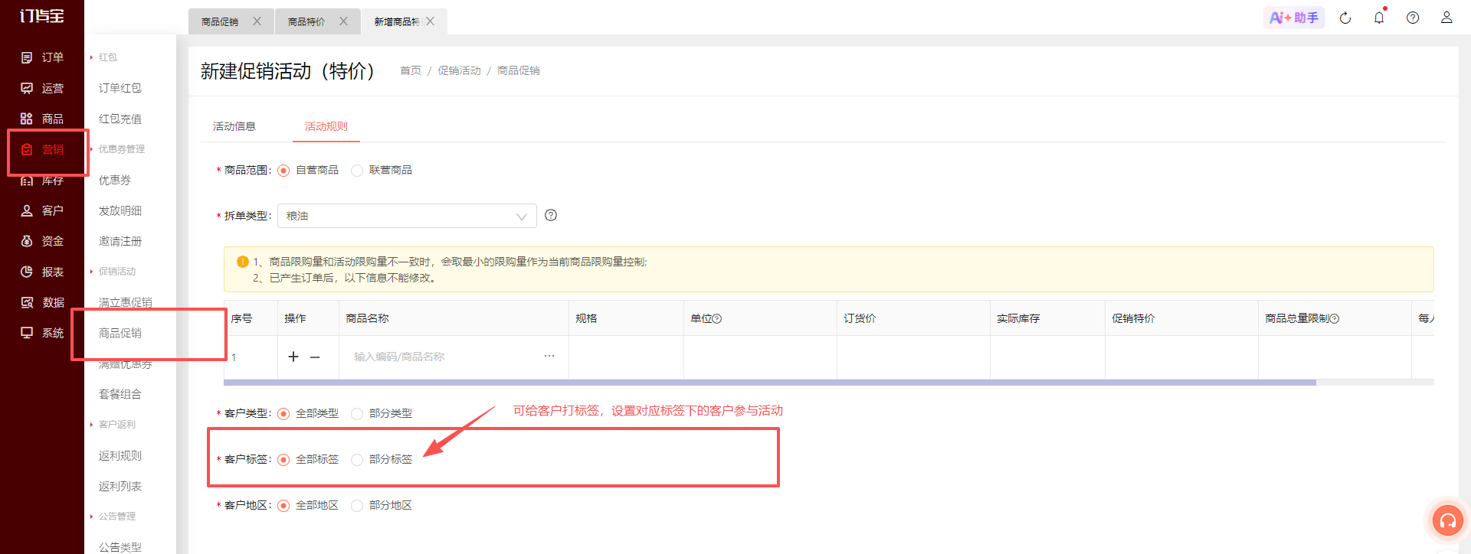This screenshot has height=554, width=1471.
Task: Click the table horizontal scrollbar
Action: 769,382
